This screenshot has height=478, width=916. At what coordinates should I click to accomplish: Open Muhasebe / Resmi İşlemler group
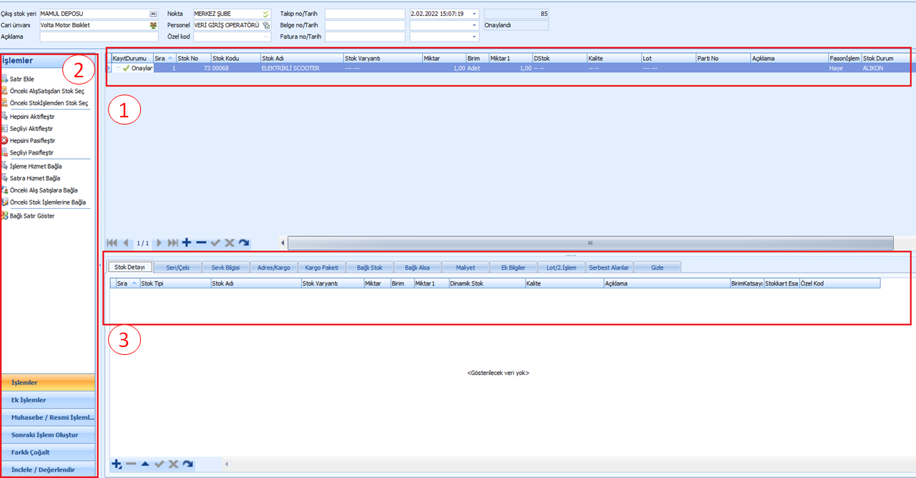pyautogui.click(x=48, y=417)
